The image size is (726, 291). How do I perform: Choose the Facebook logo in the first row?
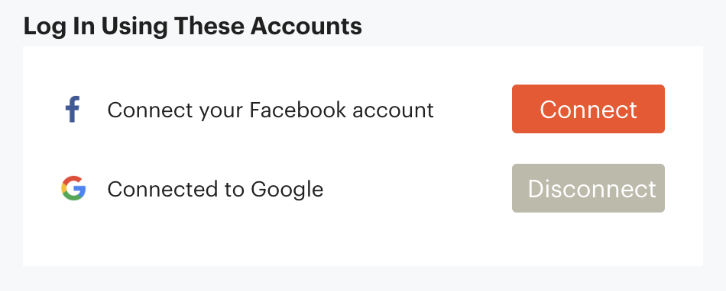(73, 109)
